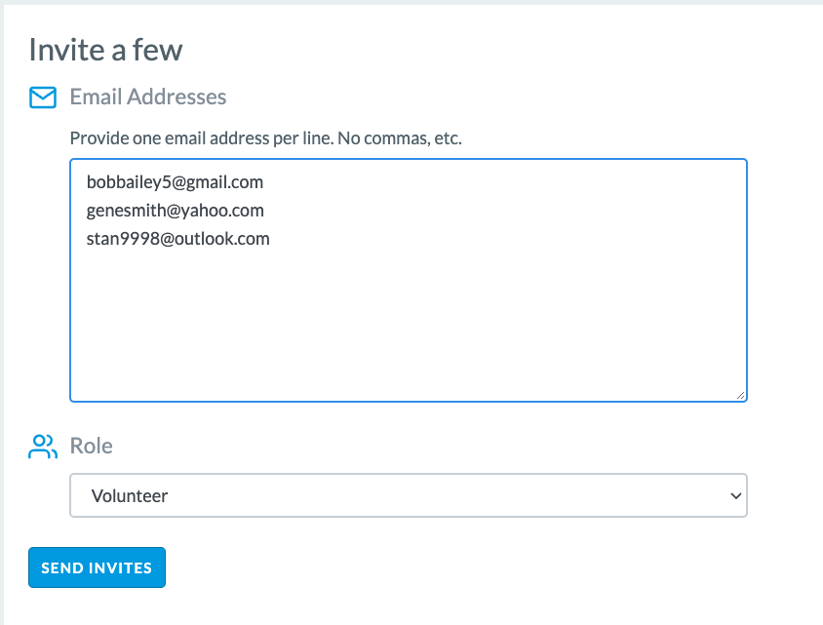The height and width of the screenshot is (625, 823).
Task: Click the textarea resize grip handle
Action: [740, 395]
